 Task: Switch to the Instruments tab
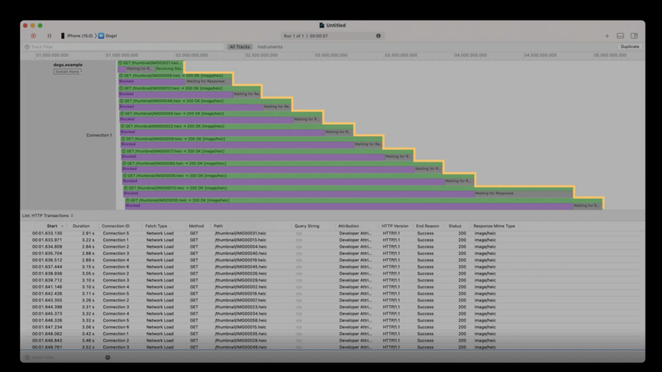[270, 47]
